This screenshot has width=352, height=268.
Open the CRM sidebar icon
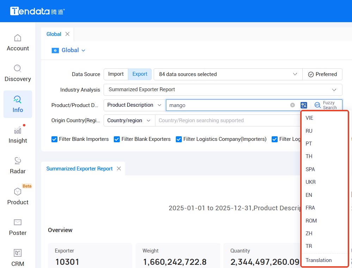(18, 253)
